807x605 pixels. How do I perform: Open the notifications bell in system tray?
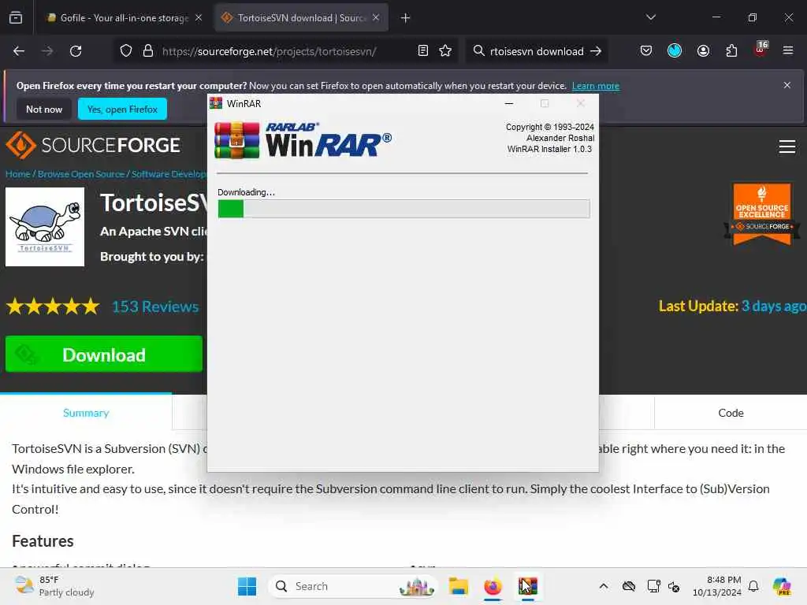coord(753,586)
